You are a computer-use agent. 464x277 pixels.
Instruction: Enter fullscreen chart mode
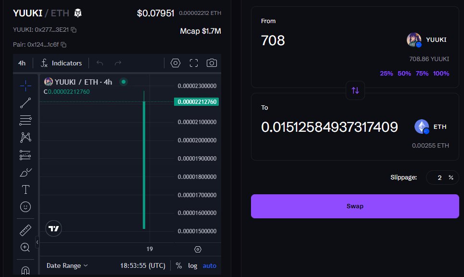tap(193, 63)
